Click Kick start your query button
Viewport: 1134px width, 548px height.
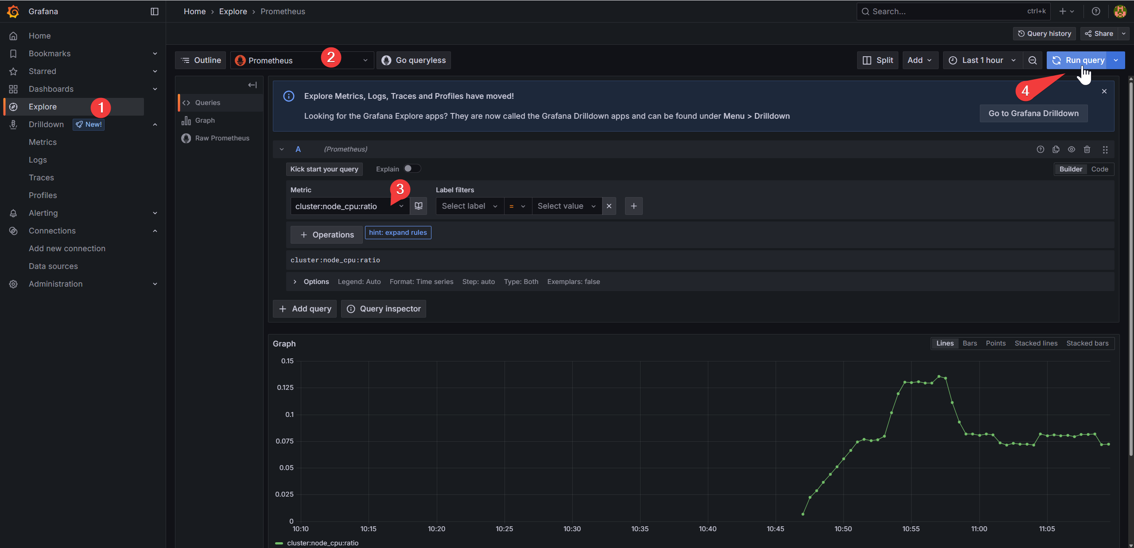tap(324, 169)
